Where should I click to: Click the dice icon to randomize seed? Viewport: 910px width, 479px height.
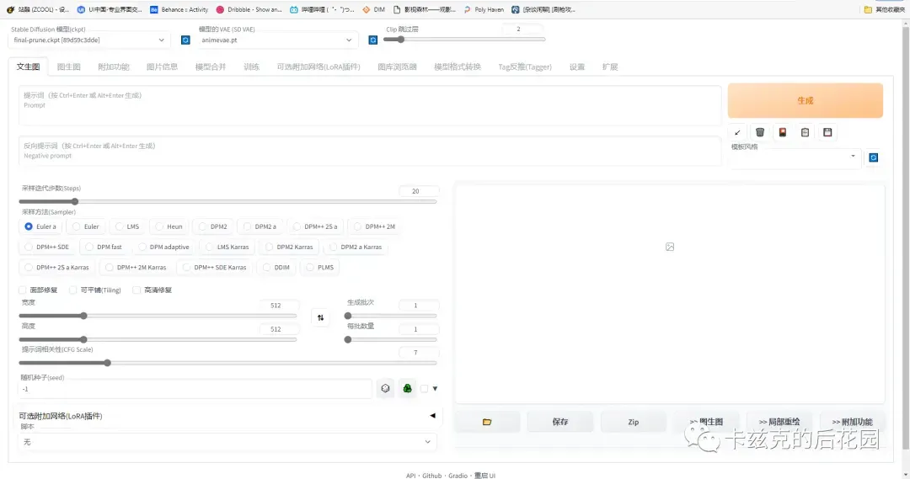click(x=385, y=389)
